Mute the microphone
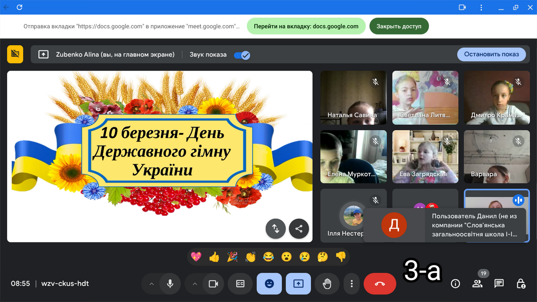 pyautogui.click(x=170, y=284)
